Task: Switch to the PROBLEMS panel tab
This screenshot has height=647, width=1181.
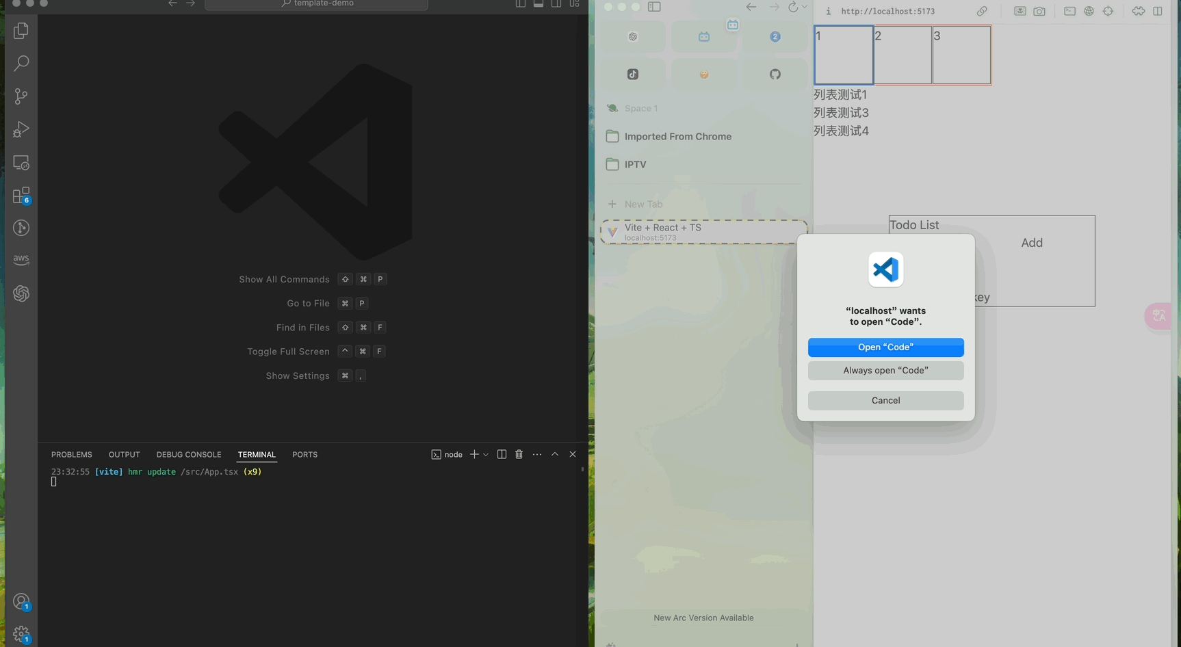Action: [x=72, y=455]
